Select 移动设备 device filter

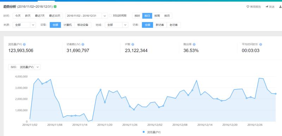pyautogui.click(x=83, y=25)
